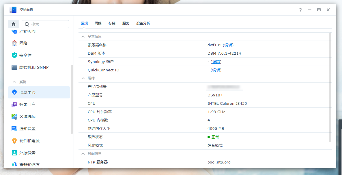Open Login Portal (登录门户) icon

(x=14, y=104)
